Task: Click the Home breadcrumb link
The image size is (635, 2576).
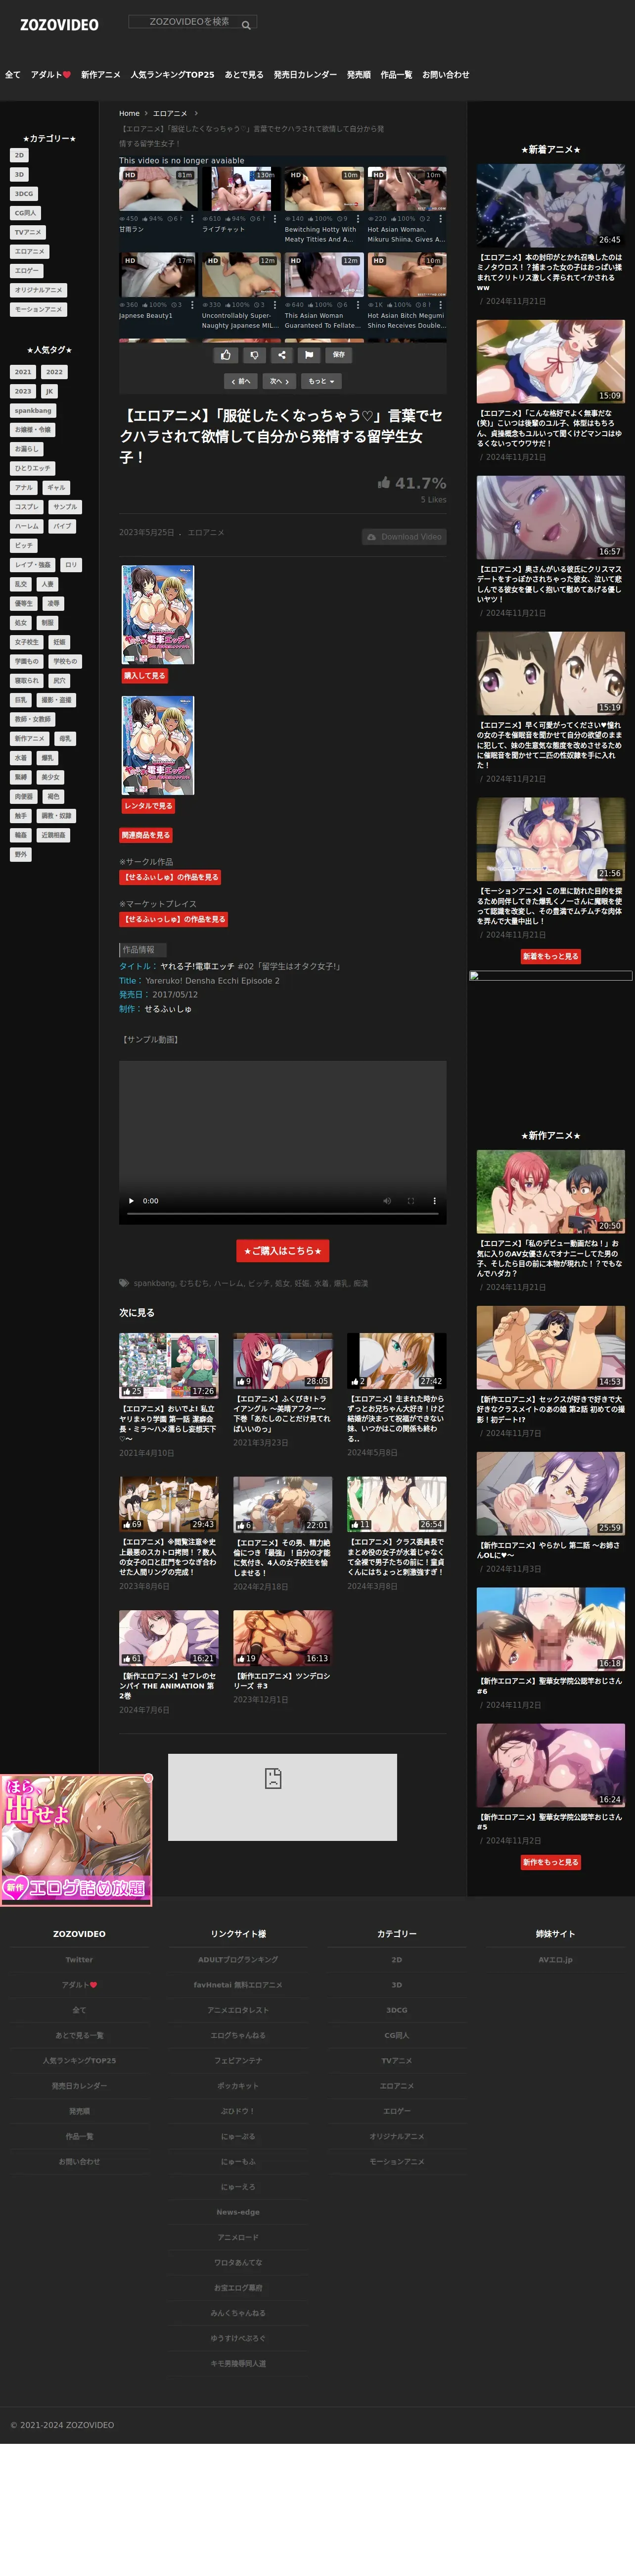Action: [130, 113]
